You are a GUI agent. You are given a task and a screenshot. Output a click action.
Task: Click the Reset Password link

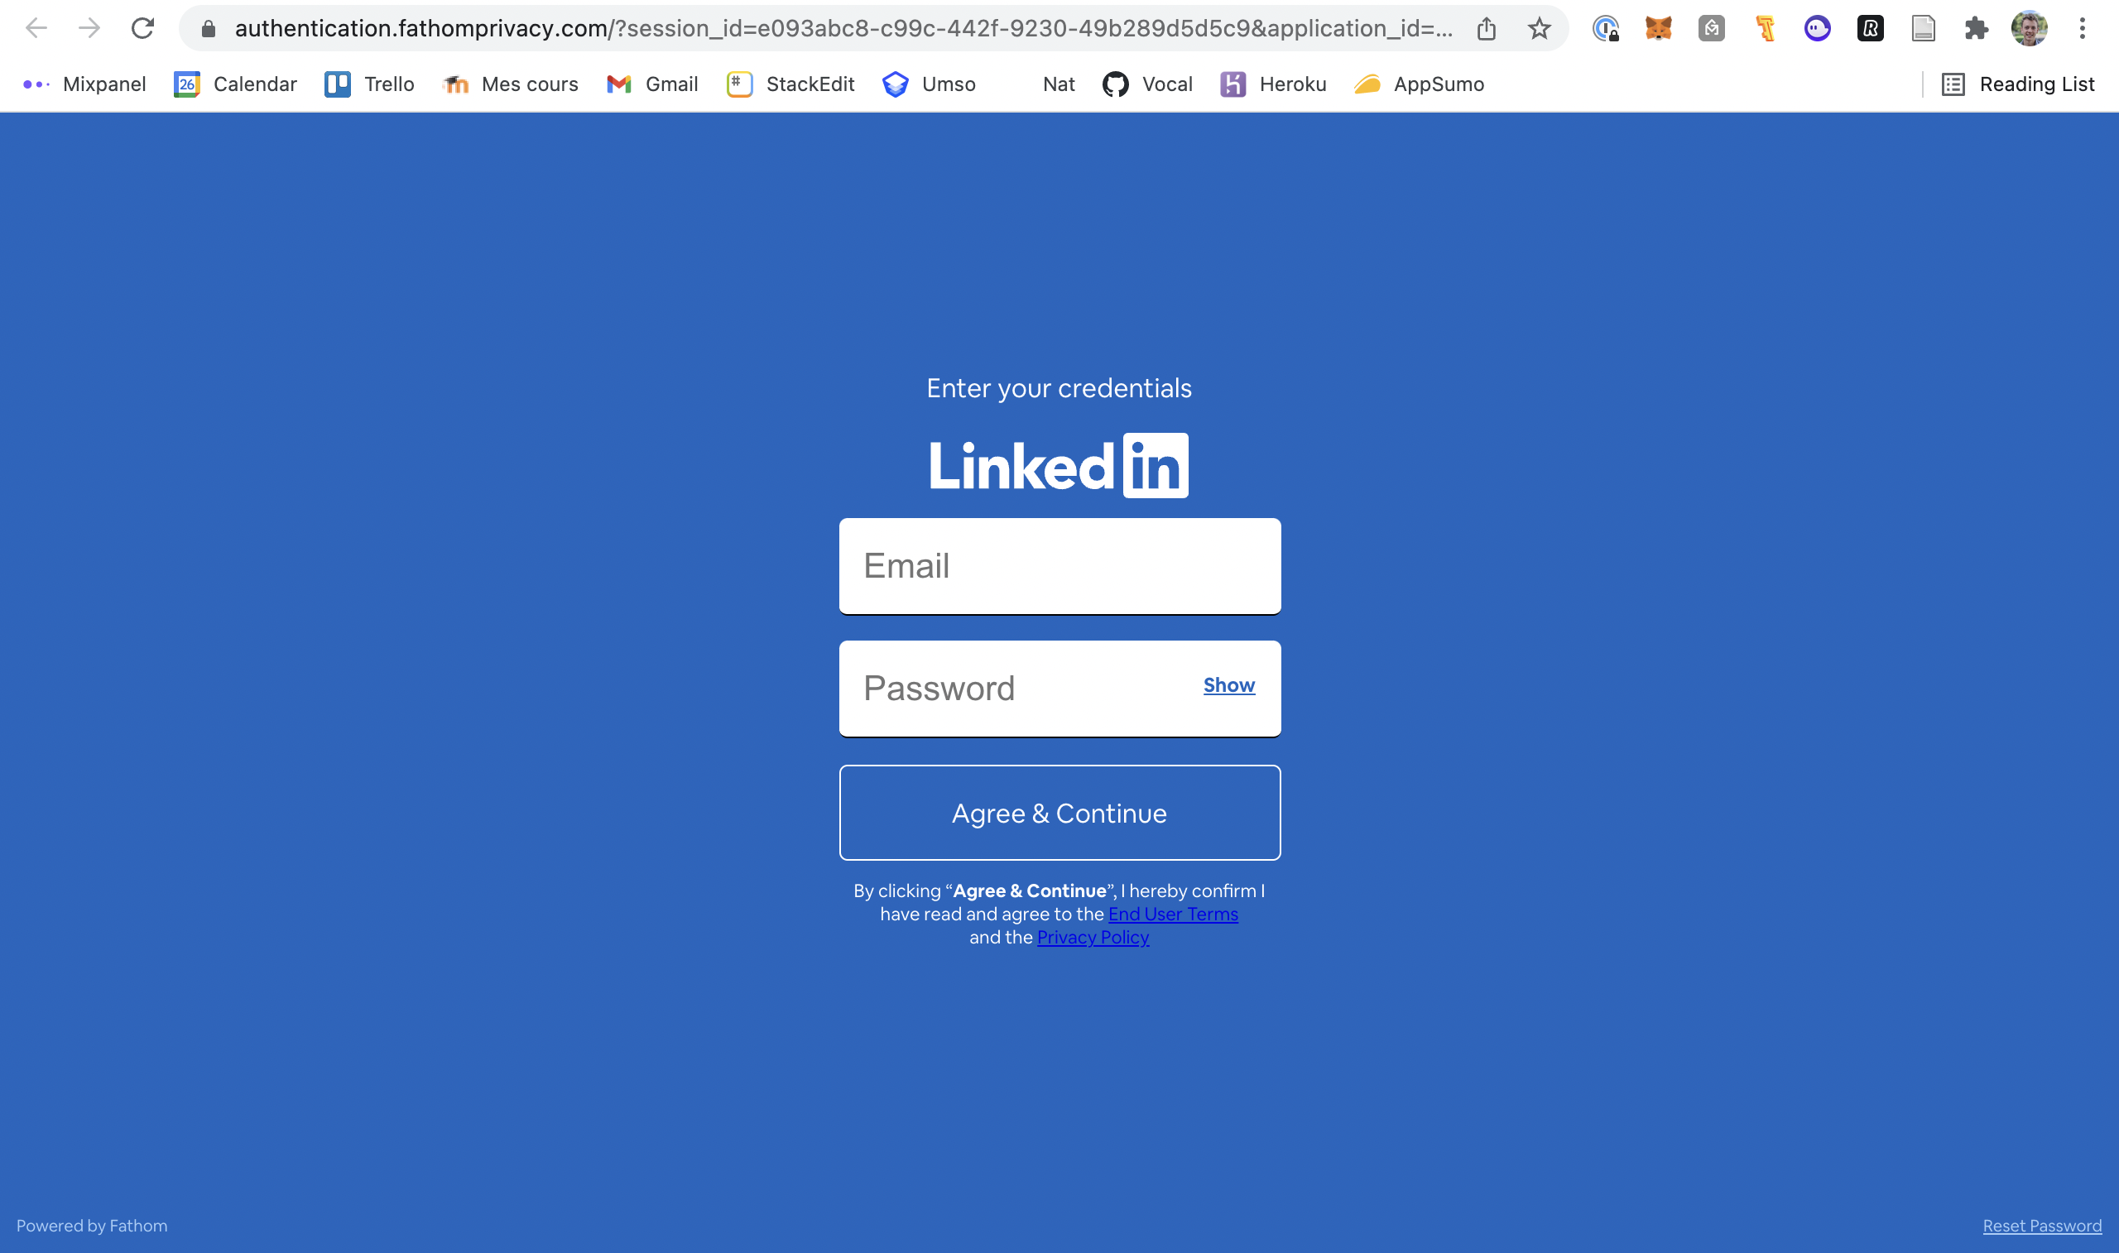pos(2041,1226)
